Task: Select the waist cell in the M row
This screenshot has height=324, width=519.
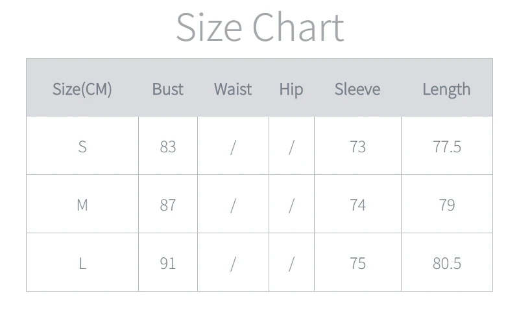Action: click(233, 205)
